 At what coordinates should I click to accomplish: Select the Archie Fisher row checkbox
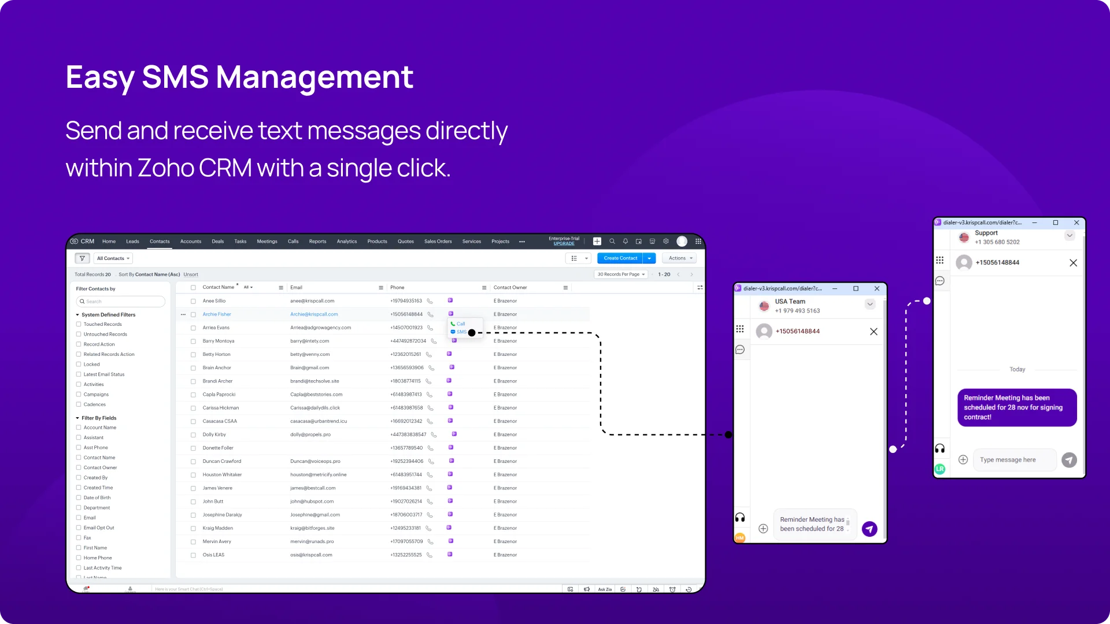[x=193, y=315]
